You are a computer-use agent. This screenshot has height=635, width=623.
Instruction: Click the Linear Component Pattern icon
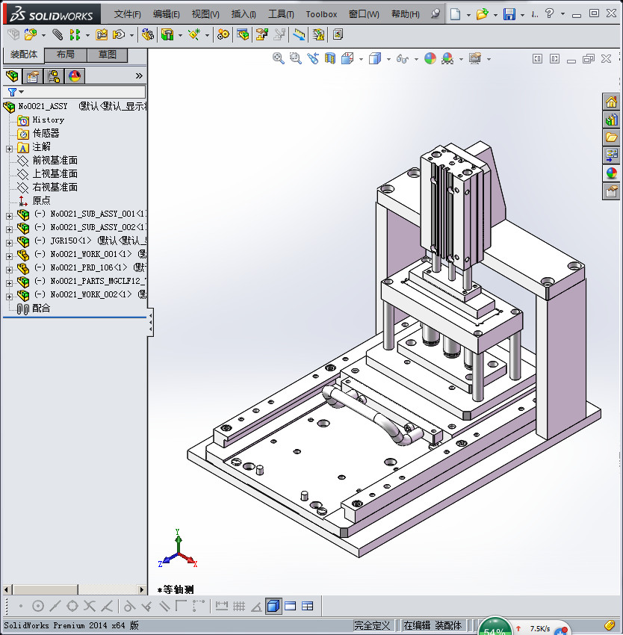coord(75,35)
